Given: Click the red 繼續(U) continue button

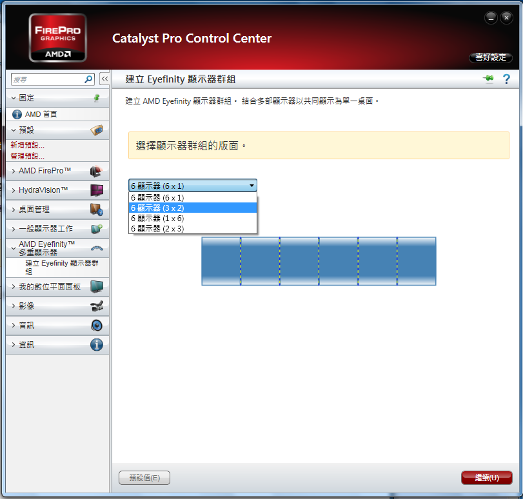Looking at the screenshot, I should [x=487, y=478].
